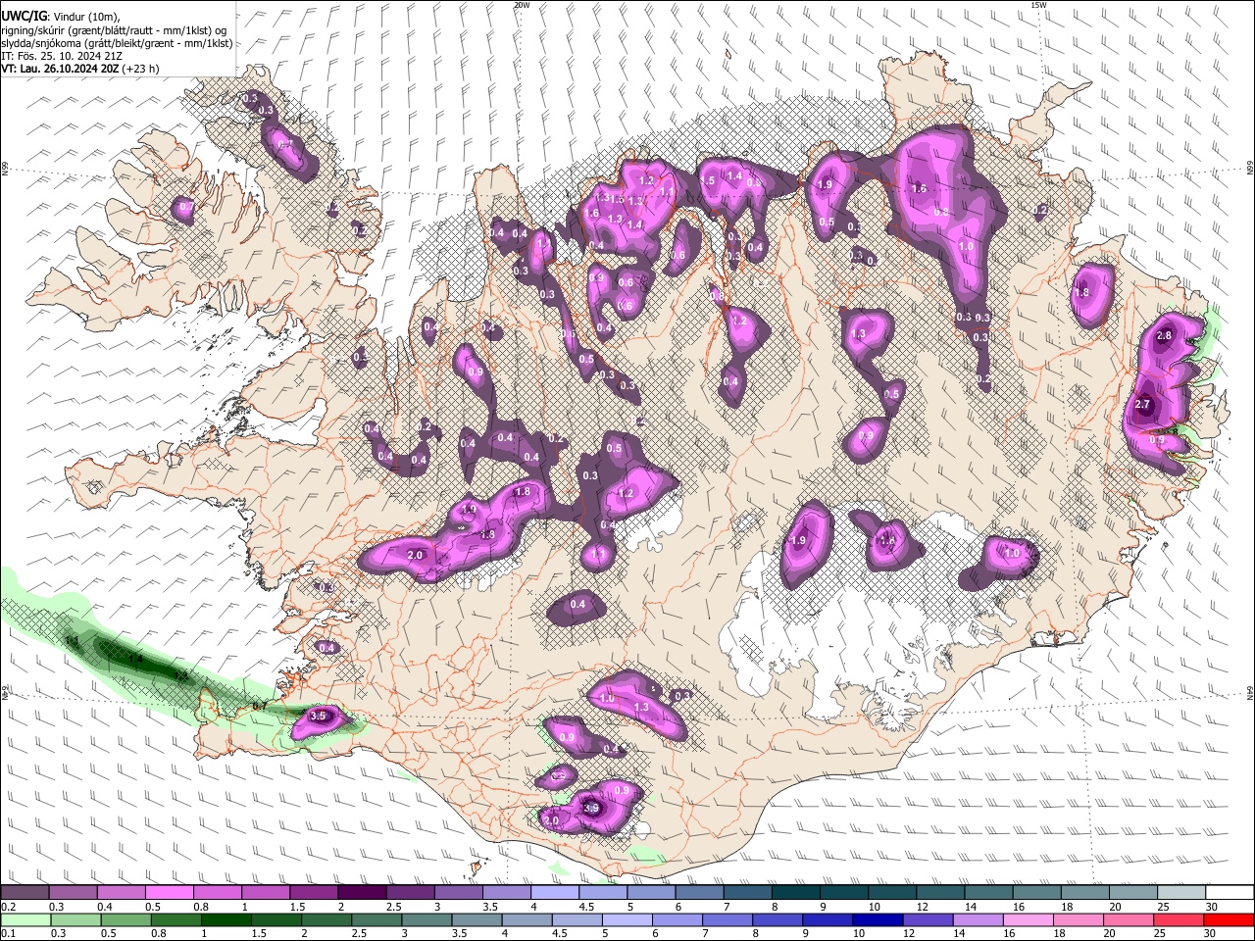This screenshot has width=1255, height=941.
Task: Click the 0.7 rain value offshore southwest
Action: [x=260, y=706]
